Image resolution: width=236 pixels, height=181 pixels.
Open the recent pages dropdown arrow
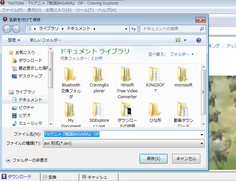point(23,29)
